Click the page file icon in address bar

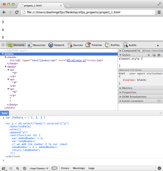point(24,12)
